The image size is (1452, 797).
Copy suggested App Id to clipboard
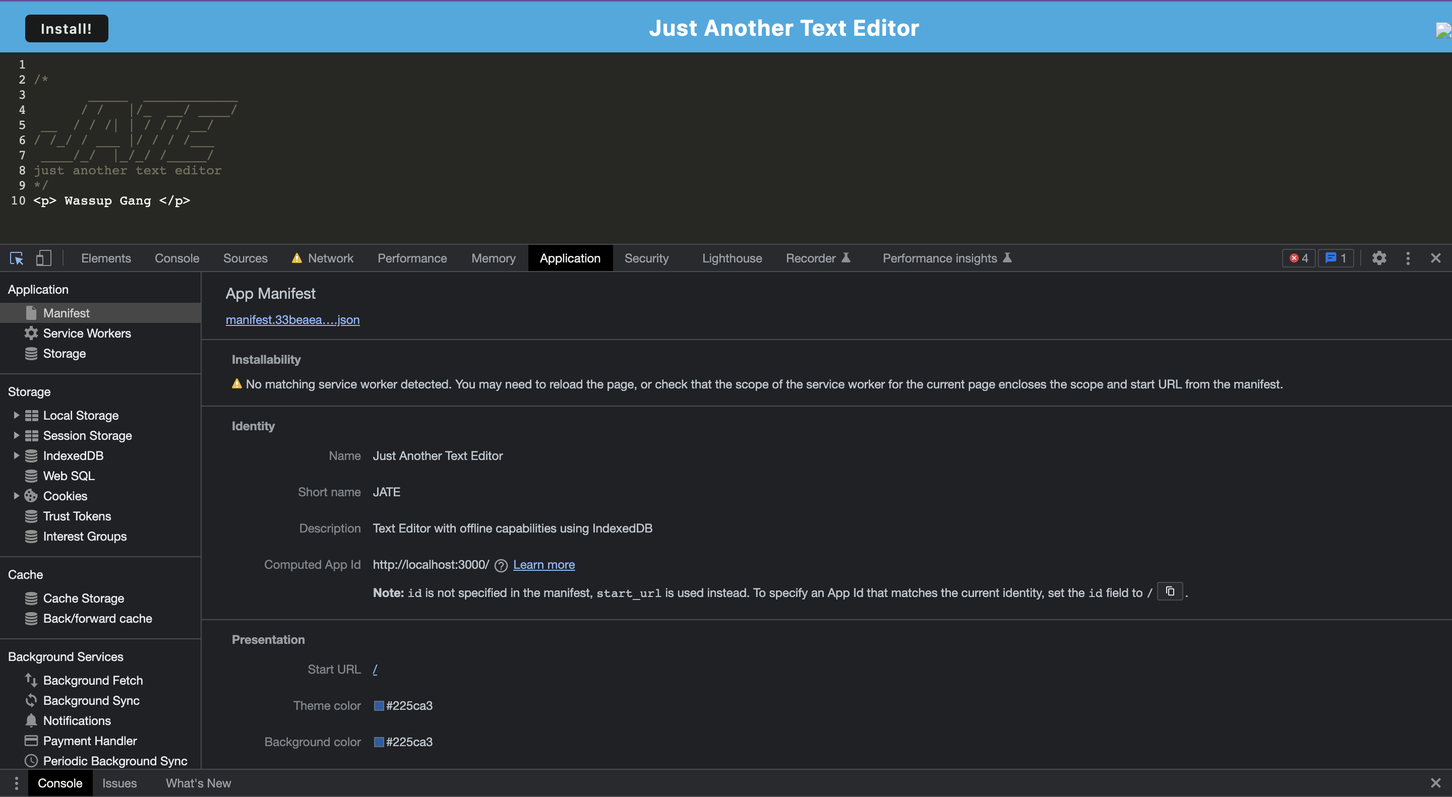pyautogui.click(x=1170, y=591)
